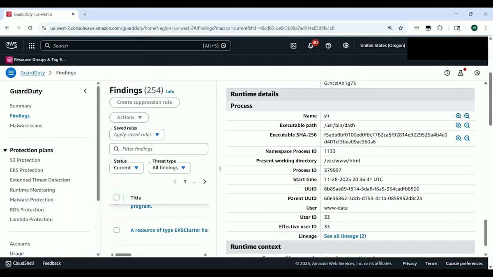Open AWS settings gear icon
Screen dimensions: 493x277
point(346,46)
